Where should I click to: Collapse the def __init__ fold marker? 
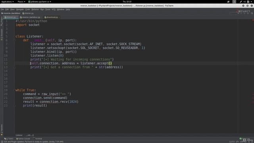[x=14, y=40]
